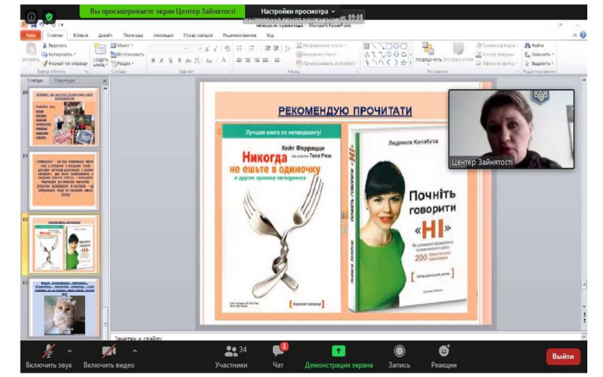The image size is (603, 377).
Task: Open Экспресс-стили quick styles
Action: click(x=458, y=52)
